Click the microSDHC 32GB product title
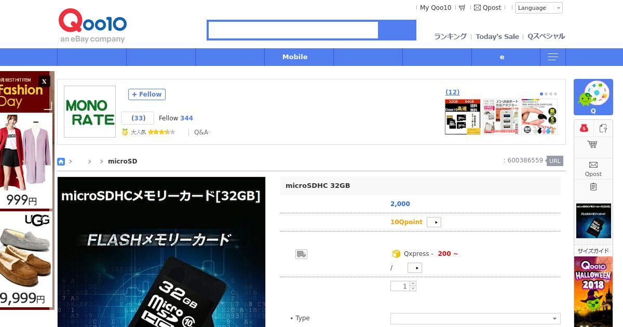This screenshot has width=623, height=327. point(318,186)
